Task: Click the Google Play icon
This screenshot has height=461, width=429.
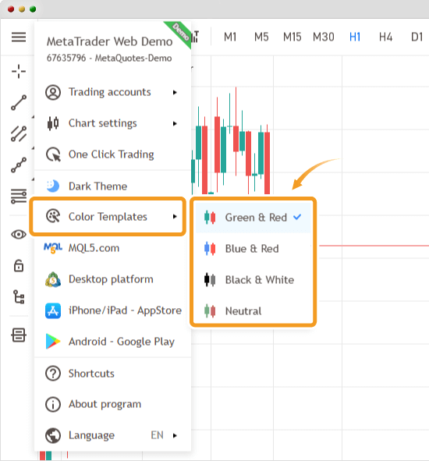Action: [x=53, y=342]
